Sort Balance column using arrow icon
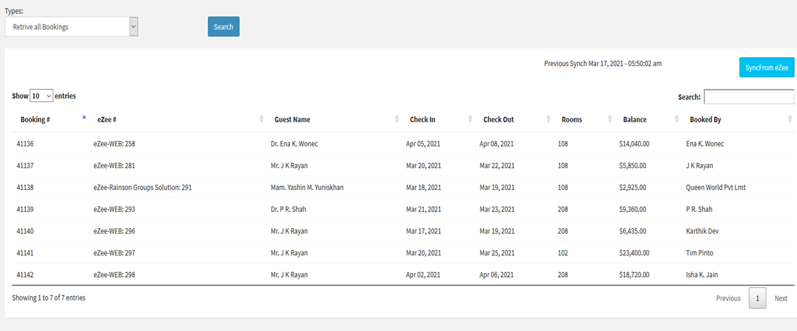 point(676,119)
